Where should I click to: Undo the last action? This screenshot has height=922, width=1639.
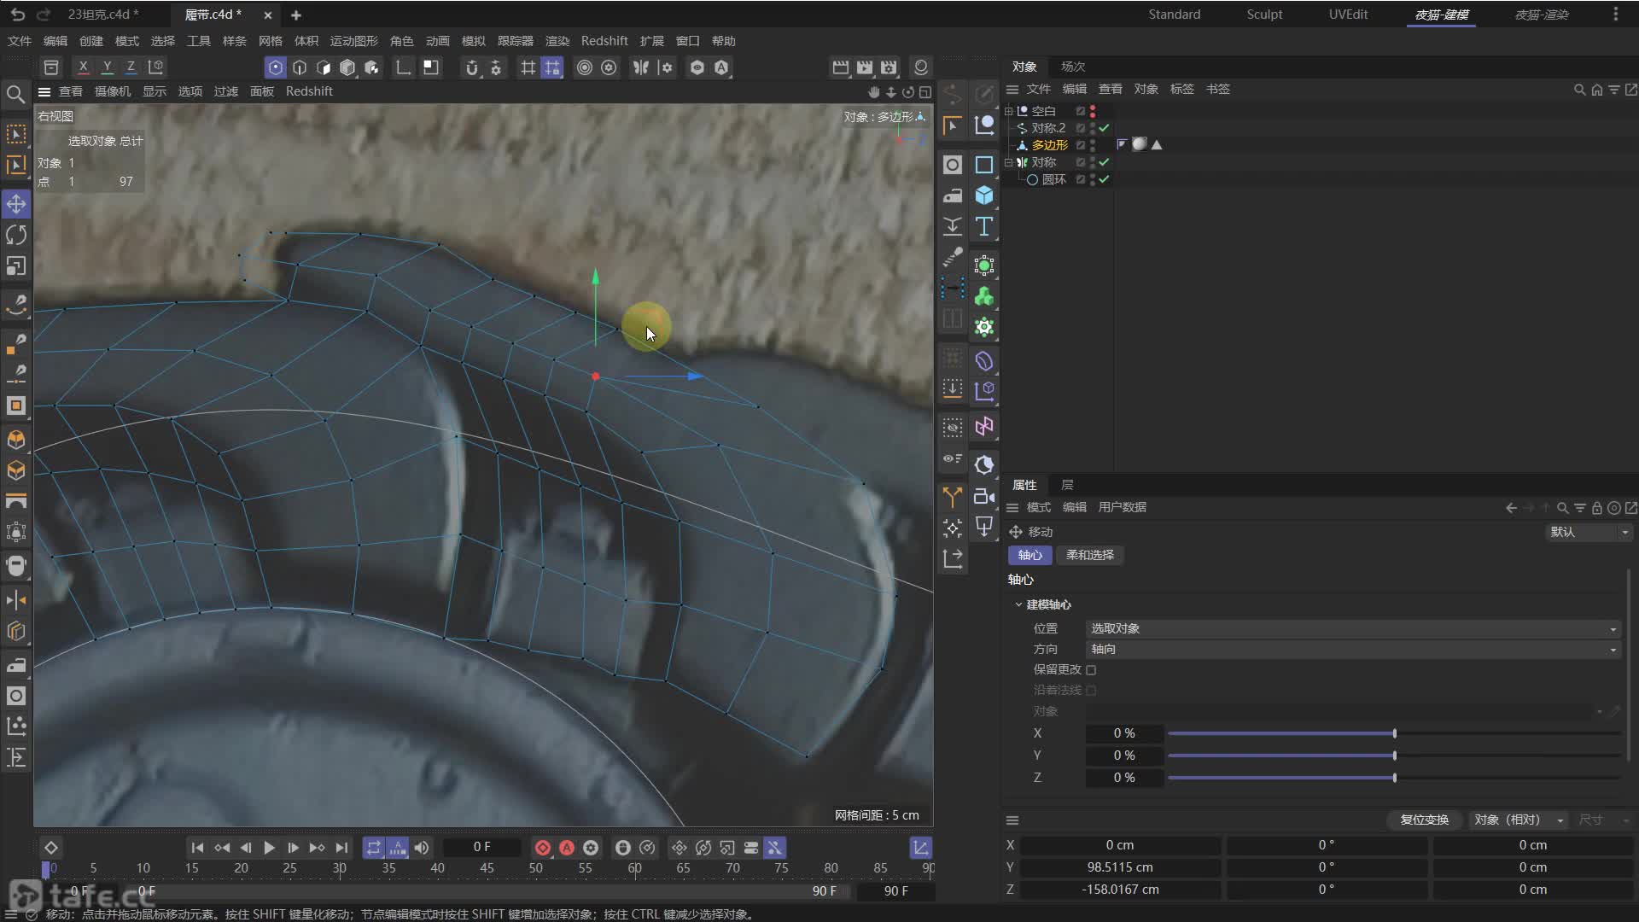click(18, 15)
